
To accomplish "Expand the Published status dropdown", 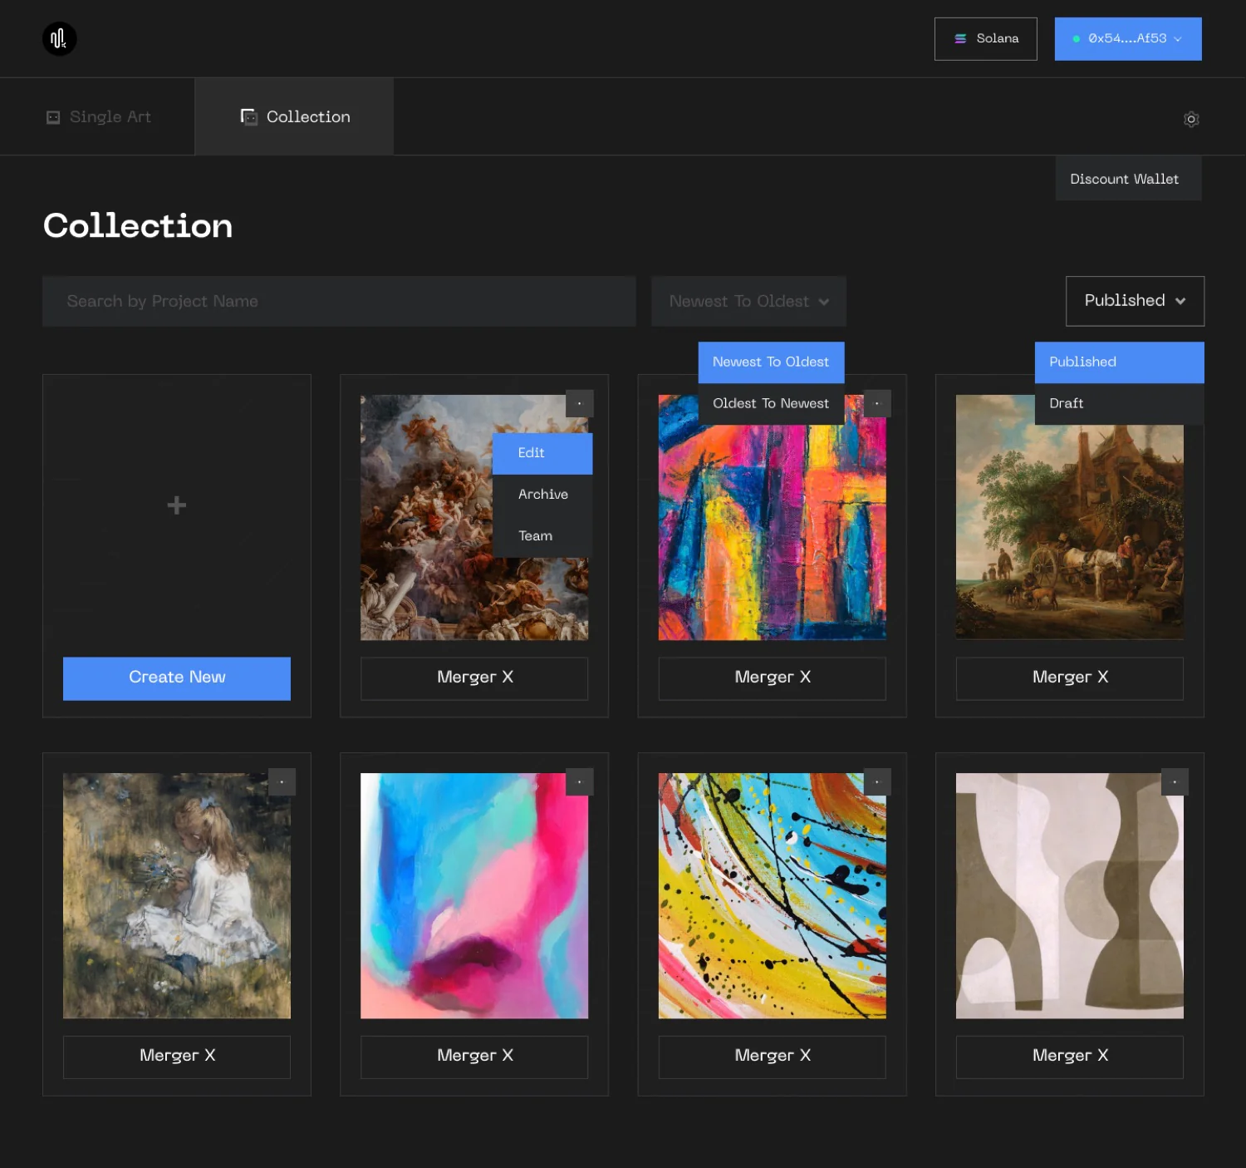I will [1135, 301].
